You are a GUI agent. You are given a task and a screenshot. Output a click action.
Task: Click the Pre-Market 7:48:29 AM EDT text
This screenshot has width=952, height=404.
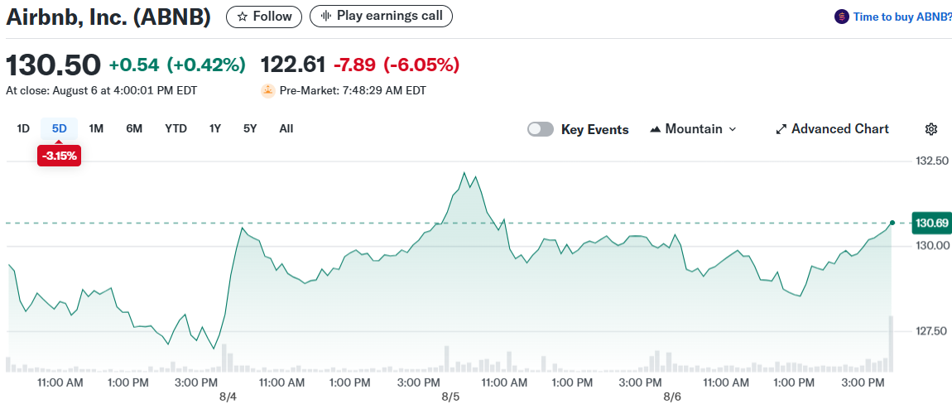pyautogui.click(x=353, y=91)
